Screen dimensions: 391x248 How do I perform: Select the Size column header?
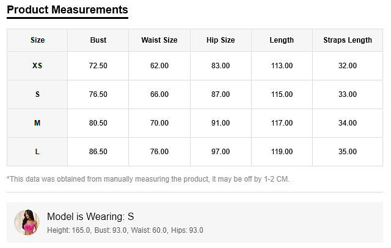(37, 40)
